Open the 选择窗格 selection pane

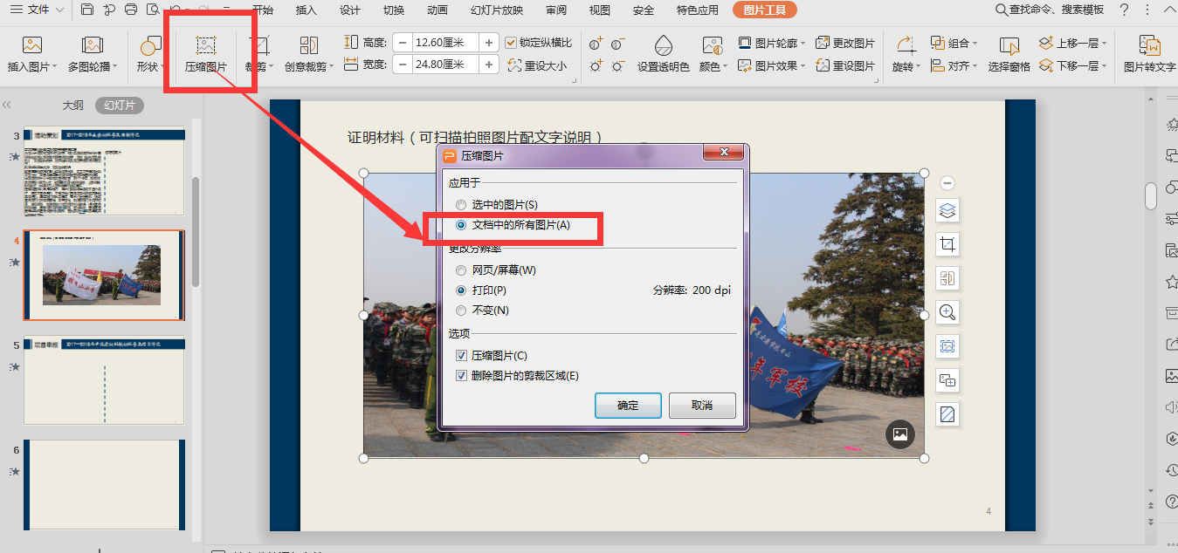[x=1009, y=46]
